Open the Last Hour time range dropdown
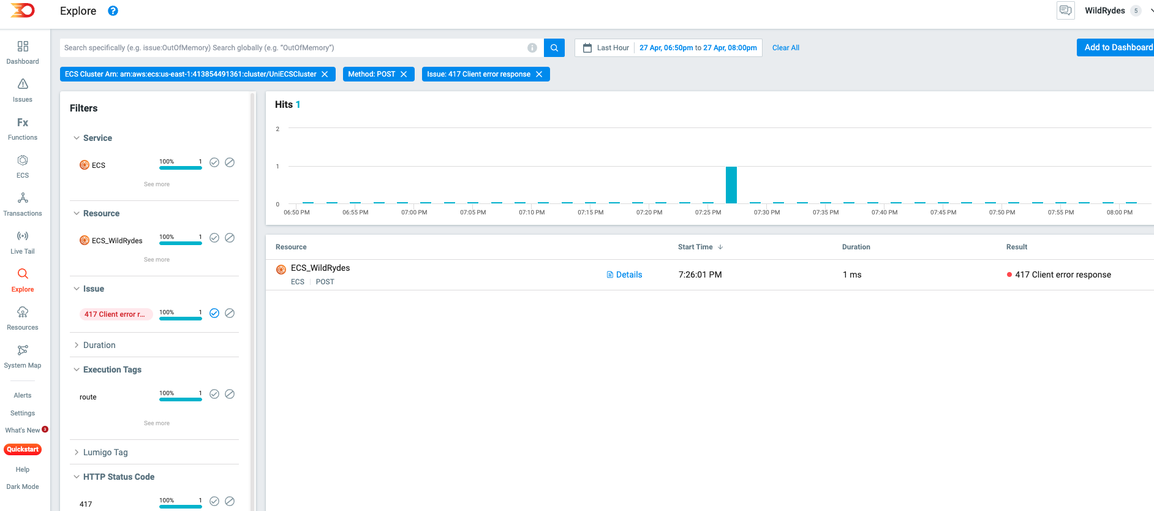 point(613,48)
